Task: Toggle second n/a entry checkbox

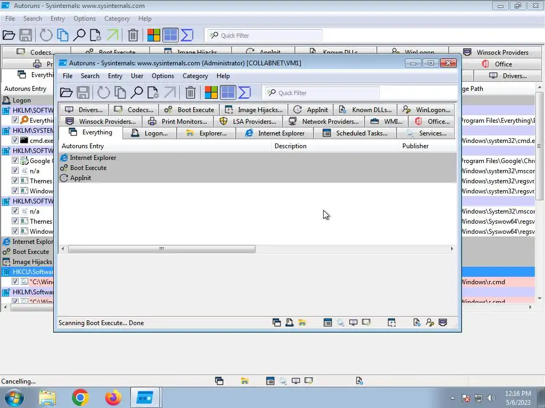Action: (x=15, y=210)
